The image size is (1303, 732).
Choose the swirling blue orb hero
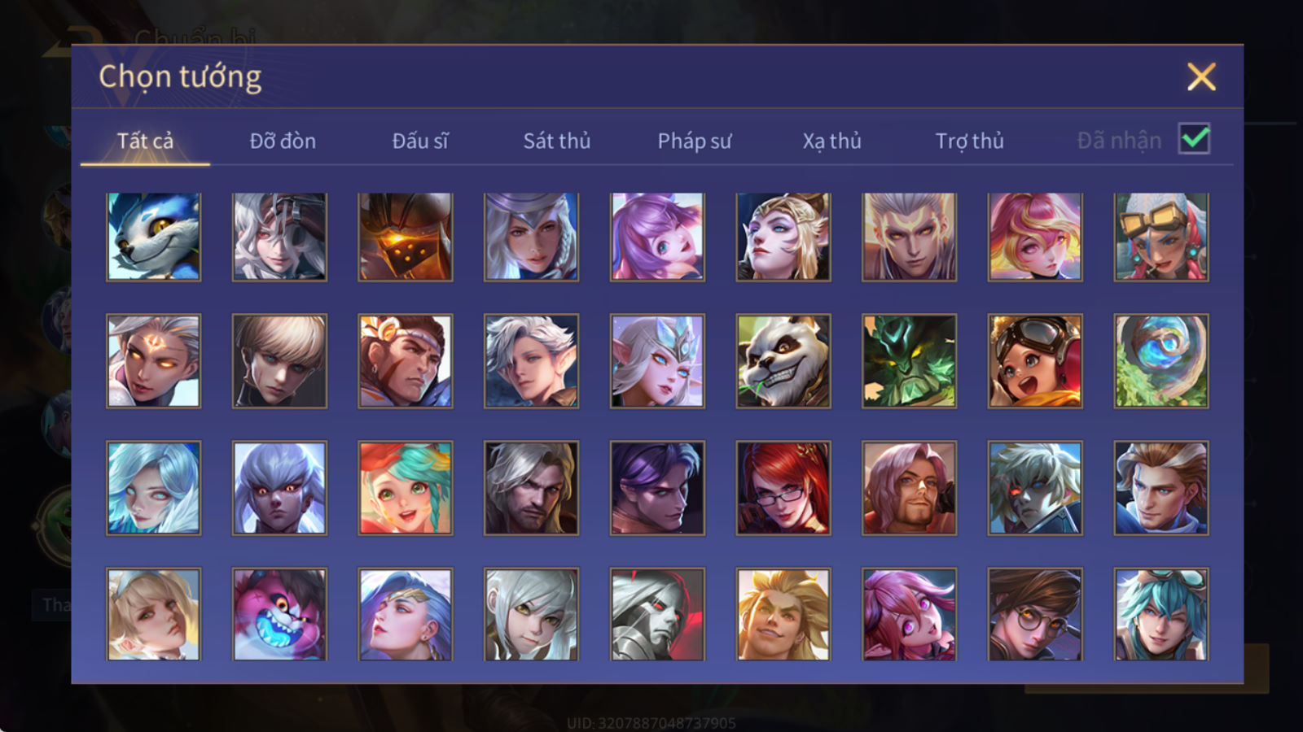click(1160, 361)
